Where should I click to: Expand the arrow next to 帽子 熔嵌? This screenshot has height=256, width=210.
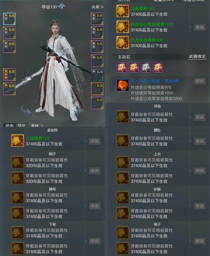click(85, 170)
